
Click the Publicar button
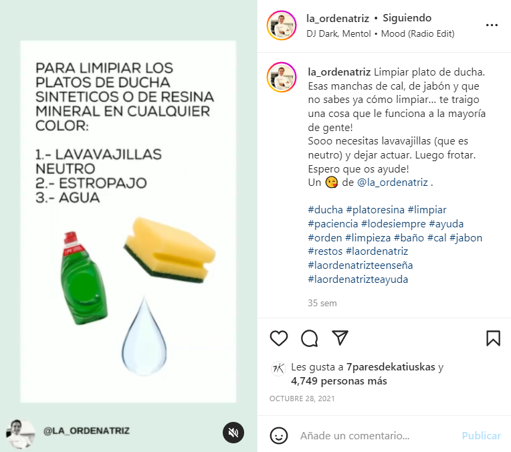[x=482, y=436]
